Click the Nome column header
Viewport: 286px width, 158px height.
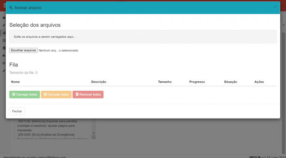tap(15, 82)
